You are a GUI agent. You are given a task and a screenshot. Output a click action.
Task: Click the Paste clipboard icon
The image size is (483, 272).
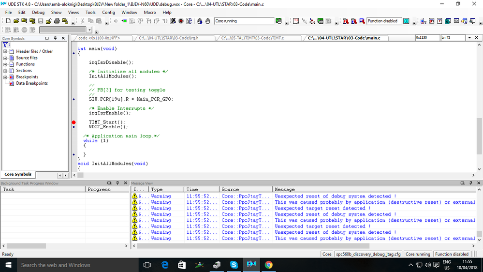pos(99,21)
